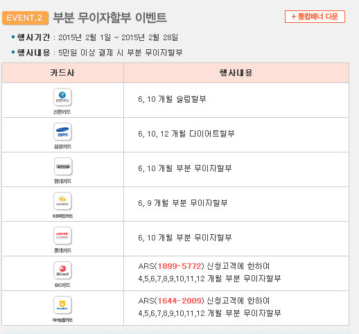The width and height of the screenshot is (359, 334).
Task: Click the NH농협카드 row's 4,5,6,...12 개월 line
Action: 209,313
